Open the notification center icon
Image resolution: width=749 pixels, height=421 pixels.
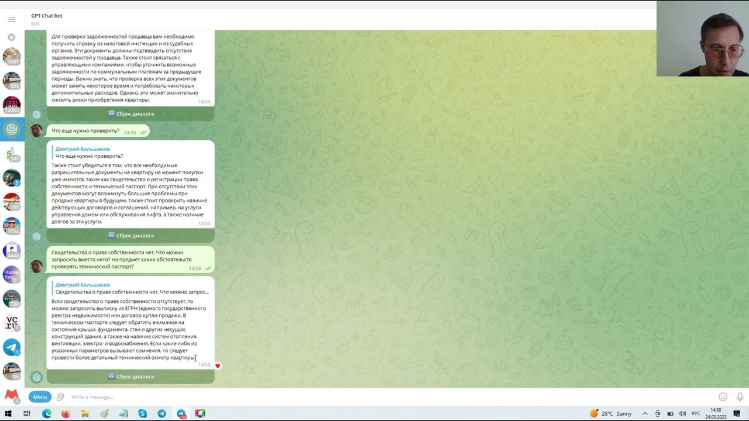737,413
